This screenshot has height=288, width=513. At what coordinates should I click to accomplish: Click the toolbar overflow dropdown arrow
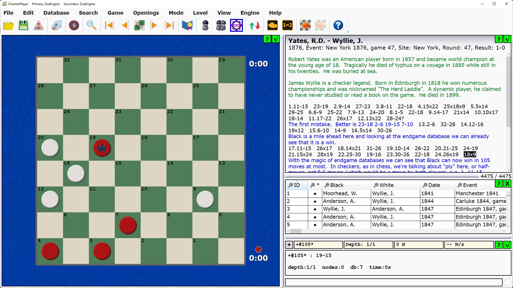[x=348, y=32]
